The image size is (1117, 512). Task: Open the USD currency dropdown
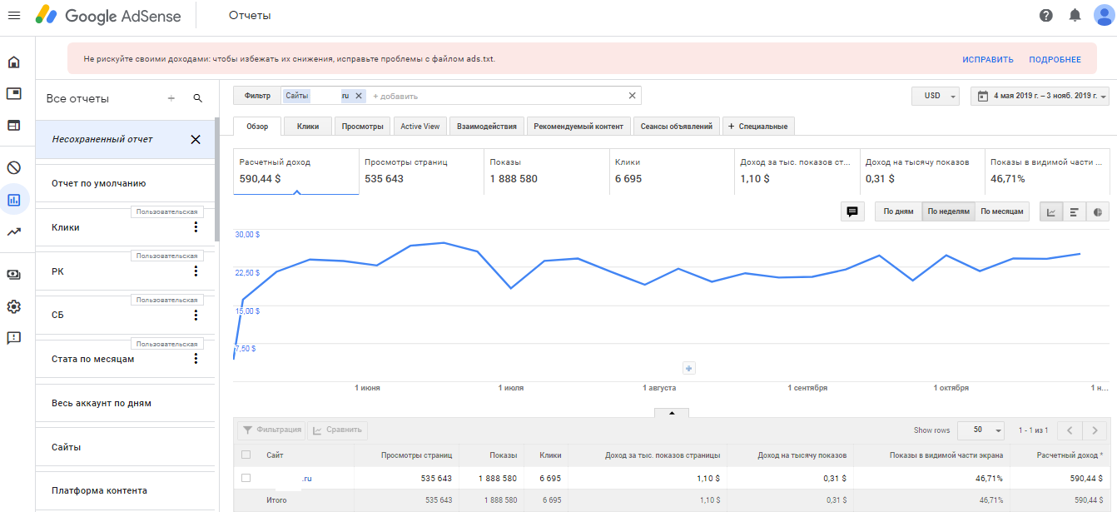936,97
